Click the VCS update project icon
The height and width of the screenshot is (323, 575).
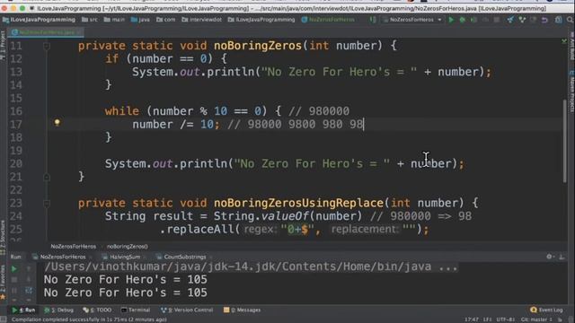click(510, 20)
